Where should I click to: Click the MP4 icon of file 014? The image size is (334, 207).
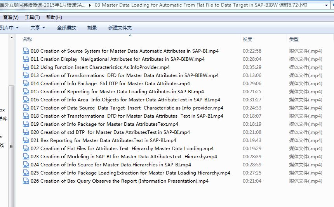coord(26,84)
